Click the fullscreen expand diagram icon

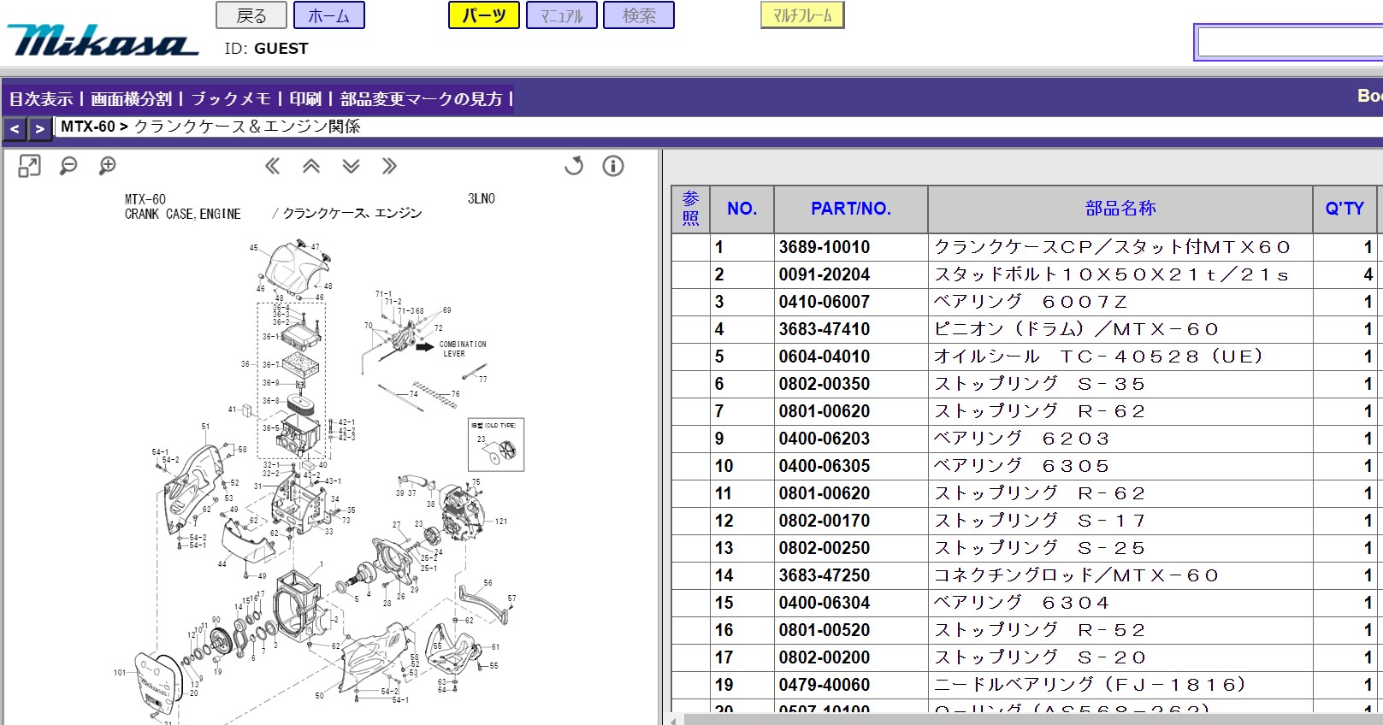pyautogui.click(x=29, y=166)
